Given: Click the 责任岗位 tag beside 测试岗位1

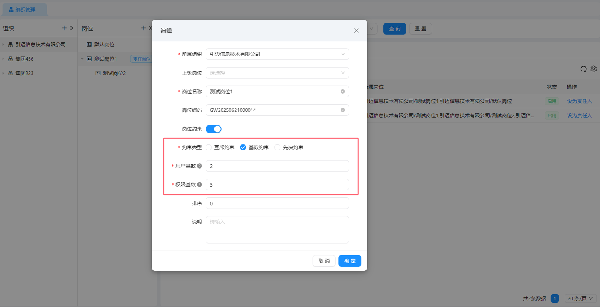Looking at the screenshot, I should [x=141, y=59].
